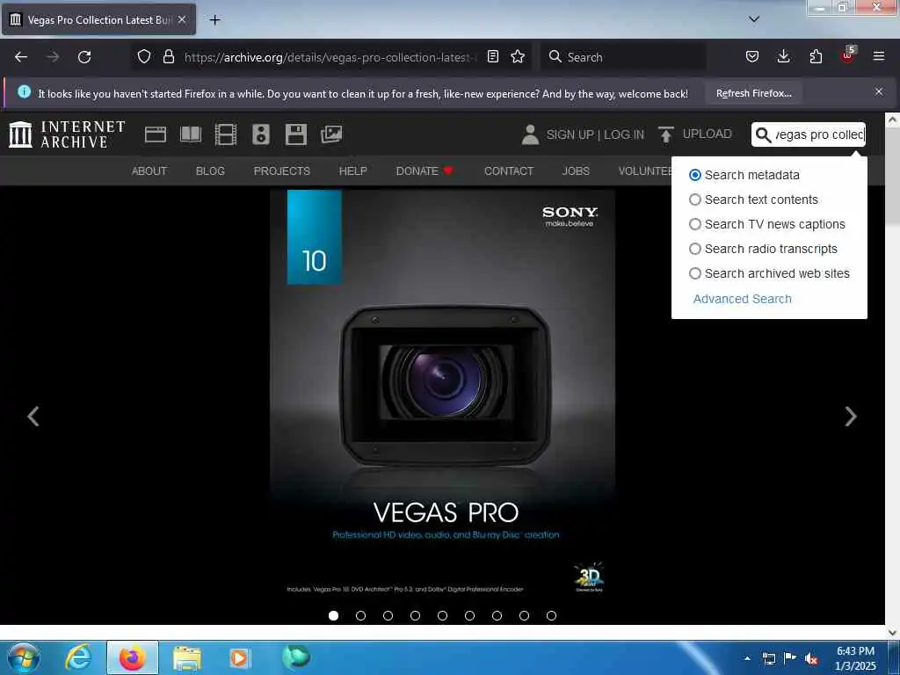This screenshot has height=675, width=900.
Task: Open the Web (Wayback) media icon
Action: coord(156,134)
